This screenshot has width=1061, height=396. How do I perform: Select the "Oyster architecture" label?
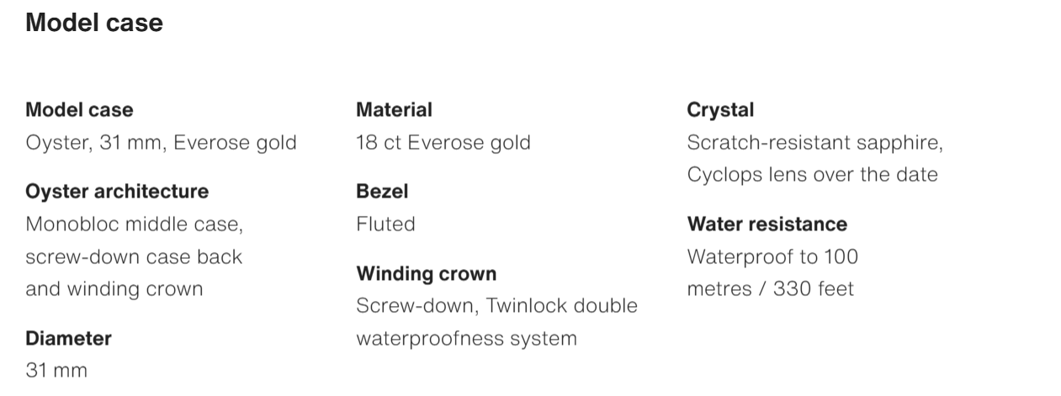[x=117, y=191]
